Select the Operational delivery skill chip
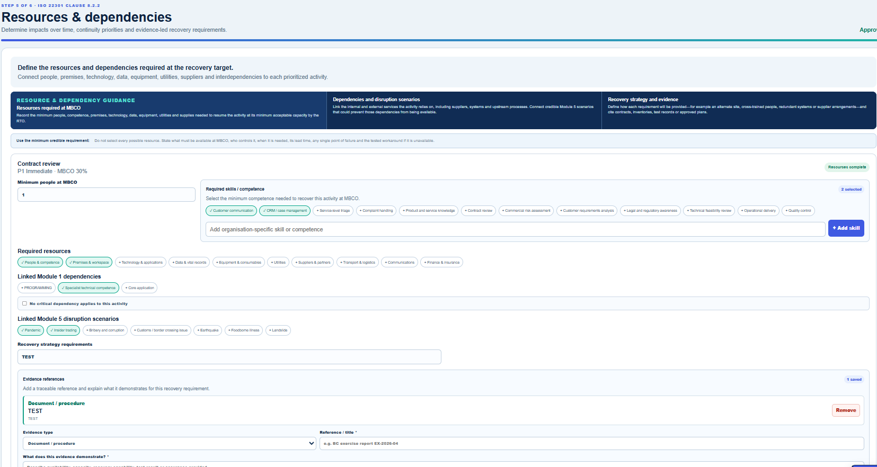This screenshot has height=467, width=877. click(x=758, y=211)
